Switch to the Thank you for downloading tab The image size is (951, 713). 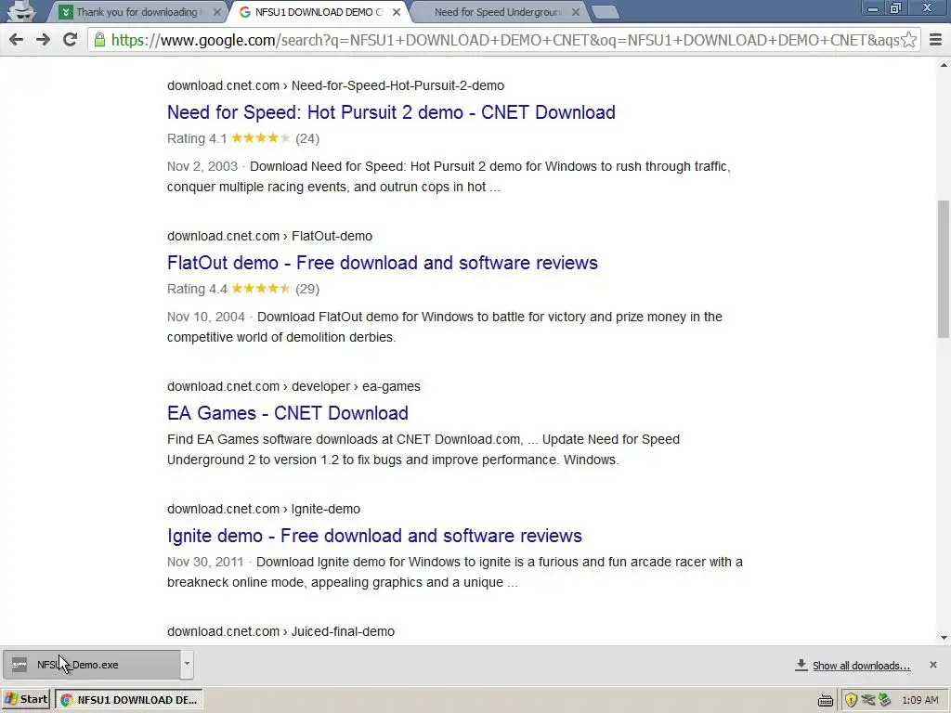pyautogui.click(x=137, y=12)
